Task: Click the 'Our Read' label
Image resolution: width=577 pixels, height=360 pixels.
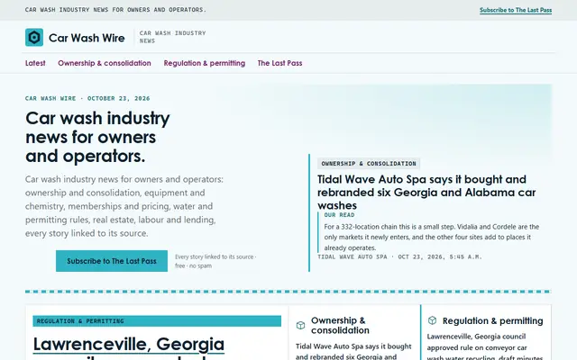Action: (339, 215)
